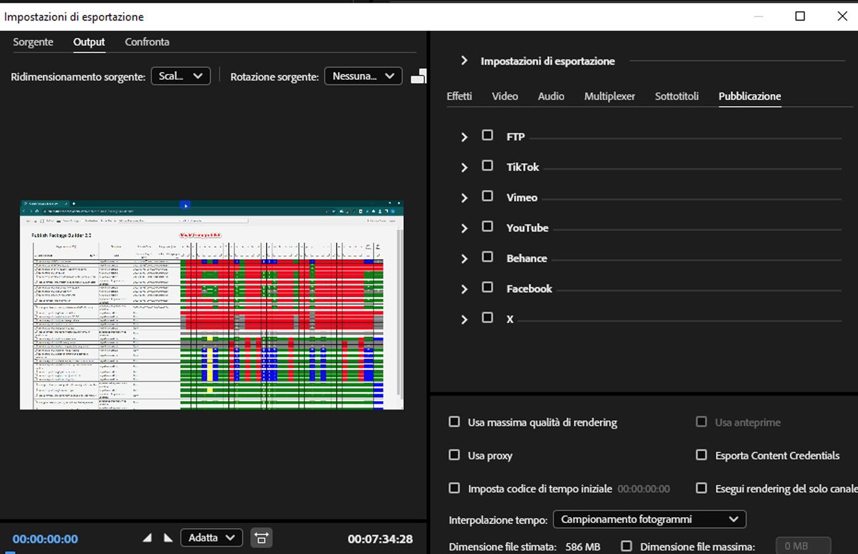
Task: Expand the FTP section
Action: (x=464, y=136)
